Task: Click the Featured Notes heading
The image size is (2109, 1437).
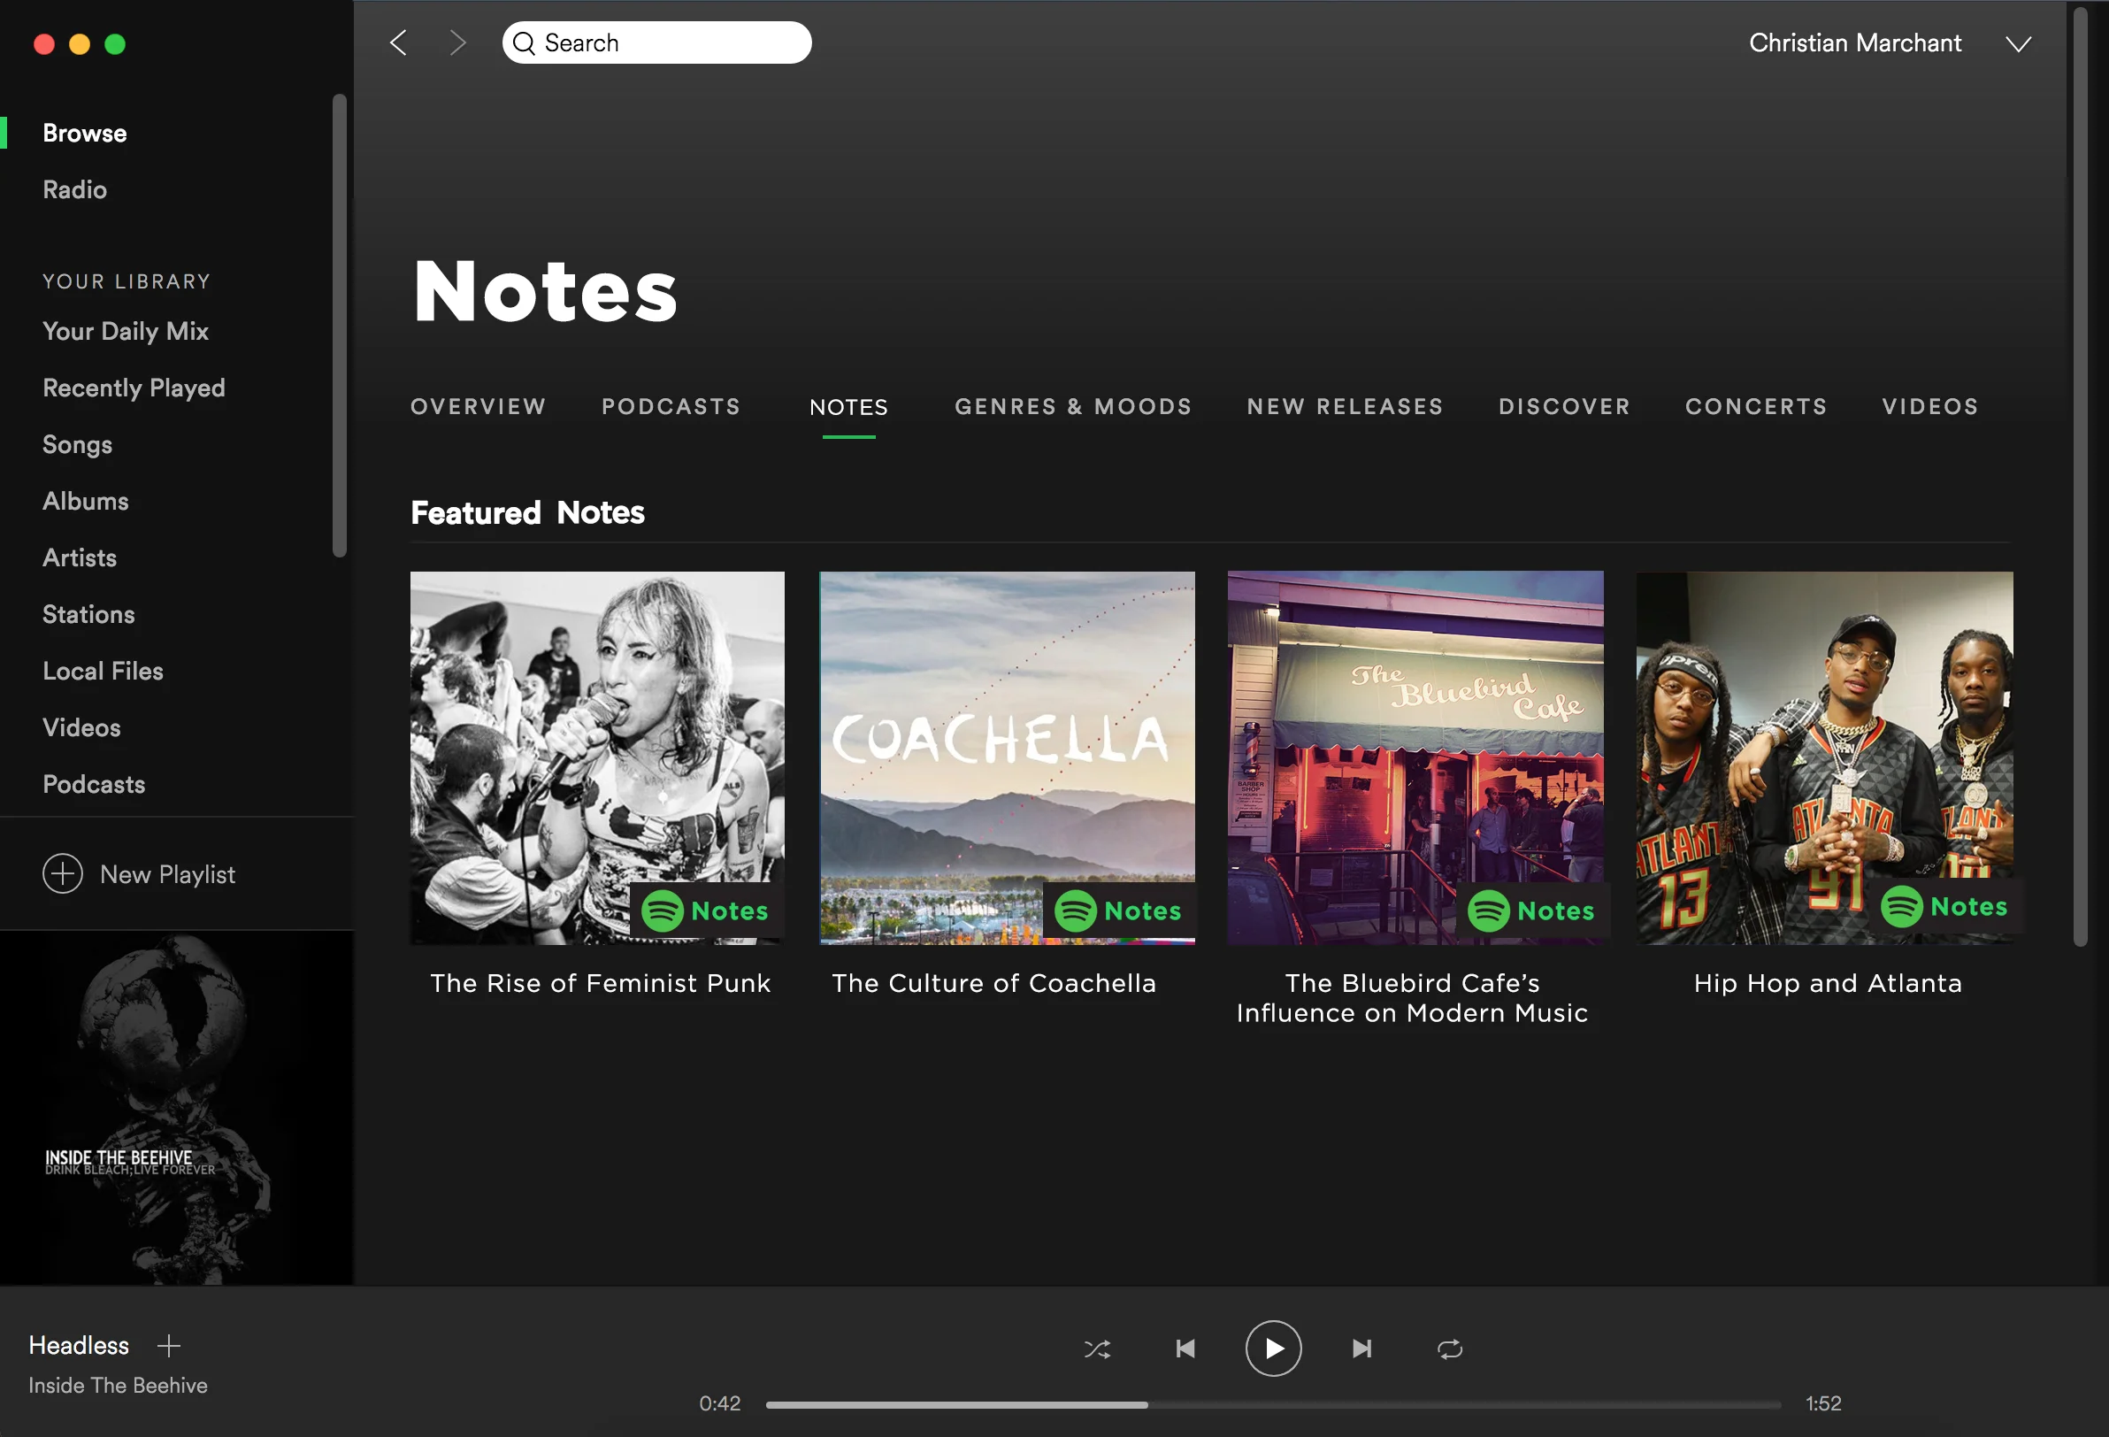Action: point(527,513)
